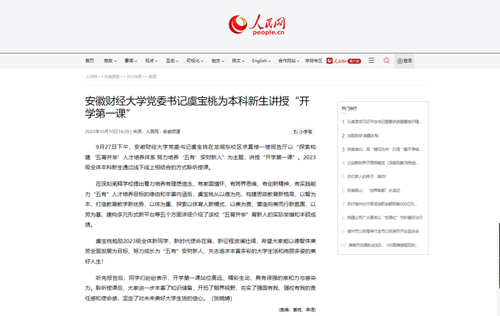
Task: Click the article headline about 开学第一课
Action: point(197,106)
